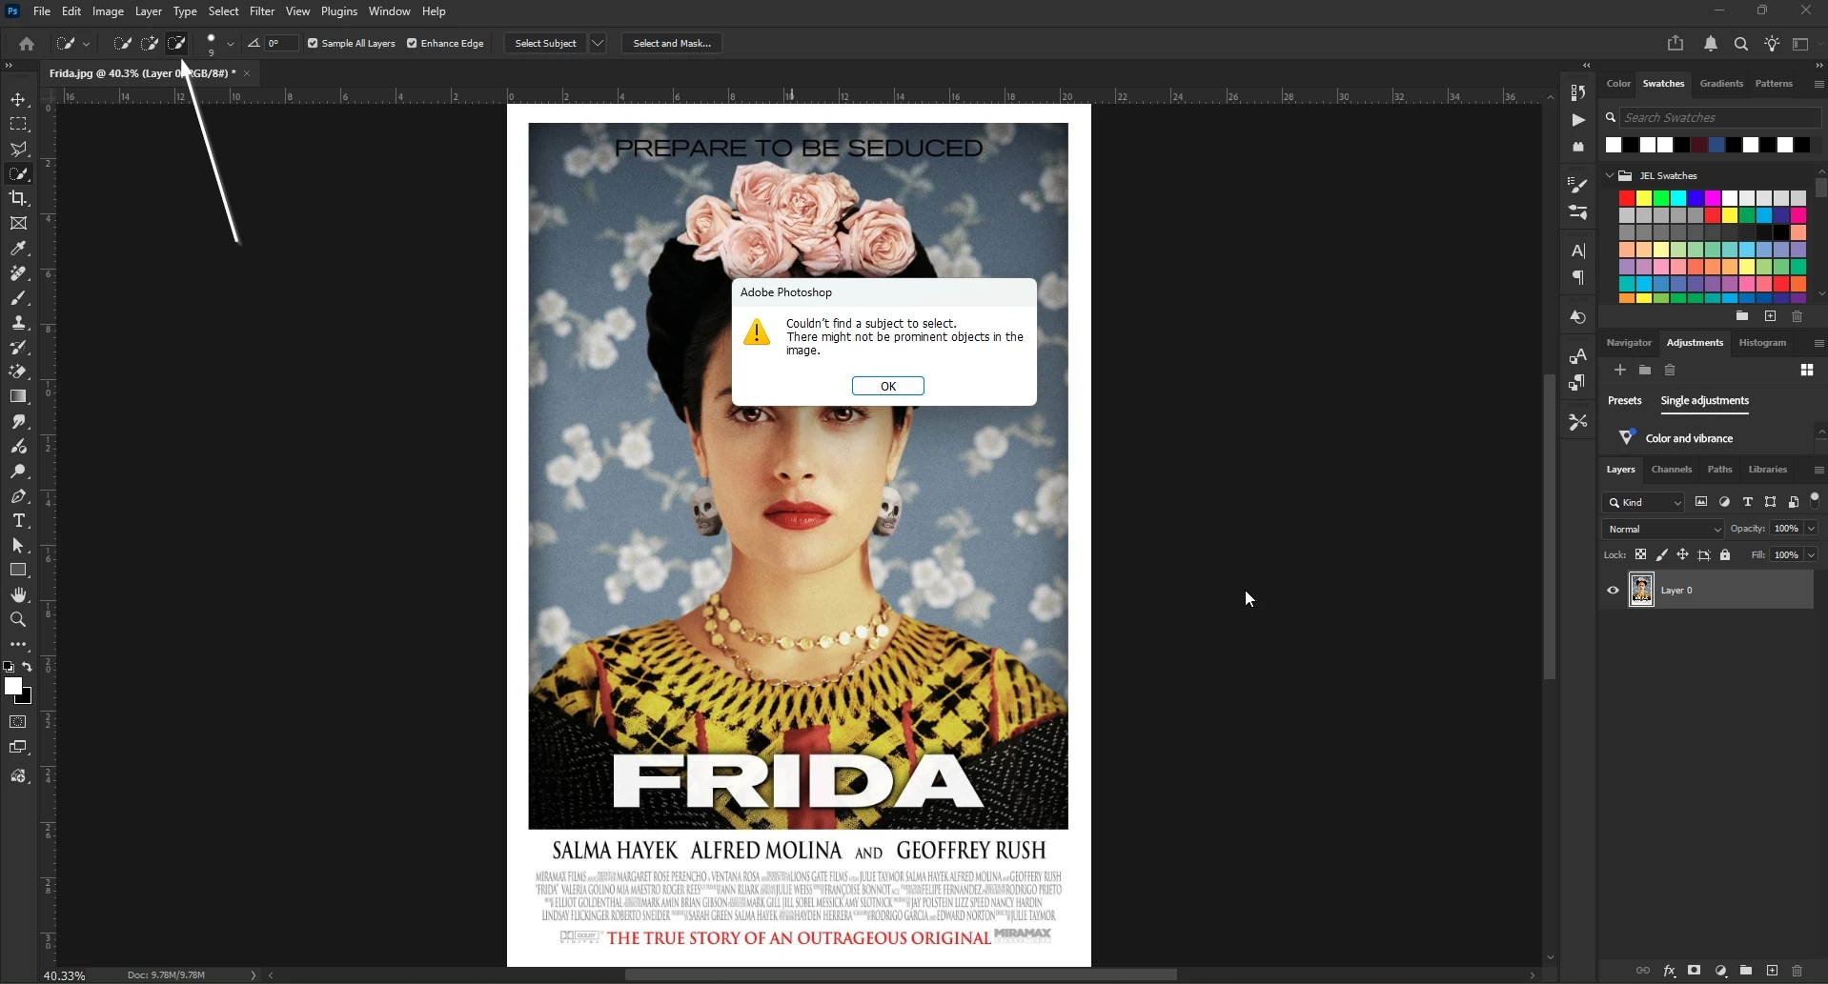
Task: Open the brush options dropdown
Action: coord(230,44)
